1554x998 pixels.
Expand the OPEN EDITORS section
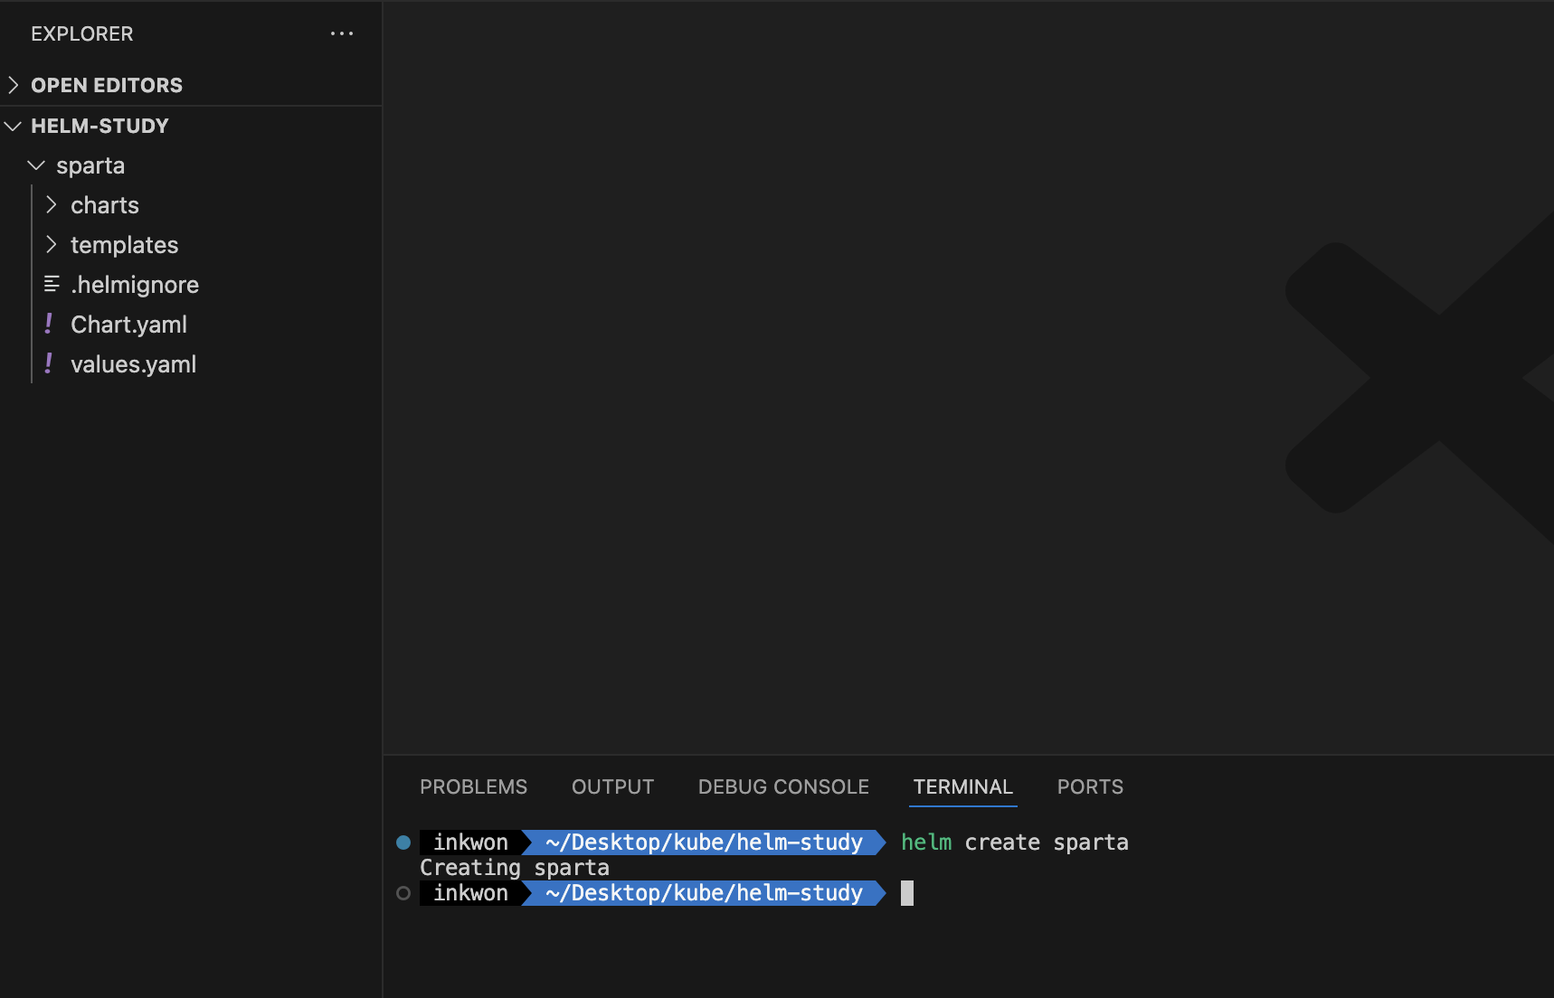click(x=14, y=85)
